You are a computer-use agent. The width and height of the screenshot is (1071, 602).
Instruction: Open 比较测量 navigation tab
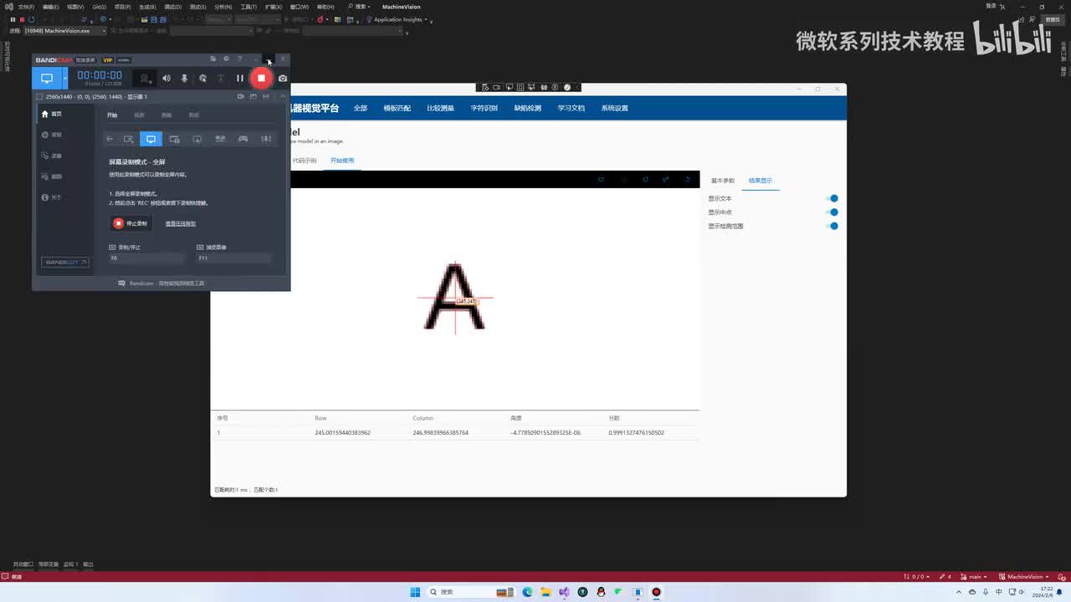coord(441,108)
